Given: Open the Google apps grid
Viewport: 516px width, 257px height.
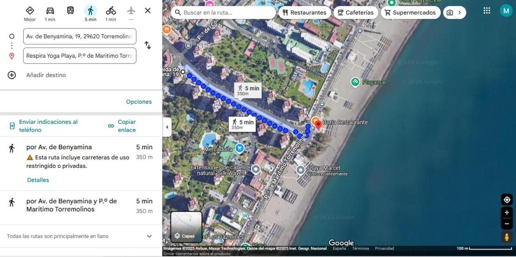Looking at the screenshot, I should pos(487,11).
